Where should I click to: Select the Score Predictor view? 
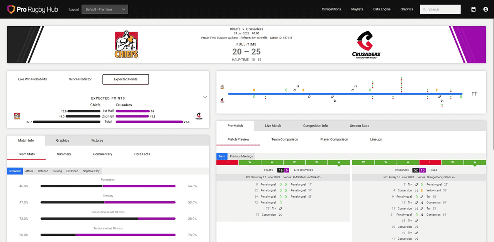click(80, 79)
